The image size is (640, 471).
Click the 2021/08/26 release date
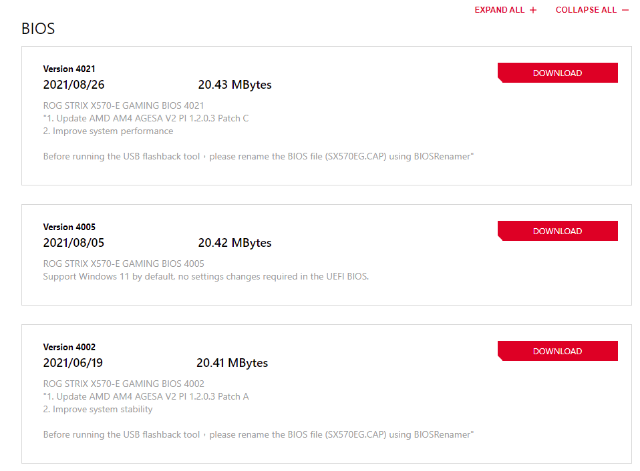pos(74,85)
